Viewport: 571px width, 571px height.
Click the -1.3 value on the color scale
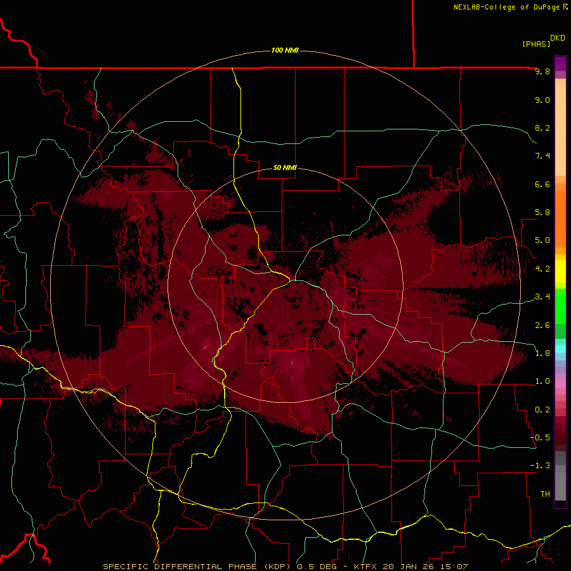click(540, 466)
